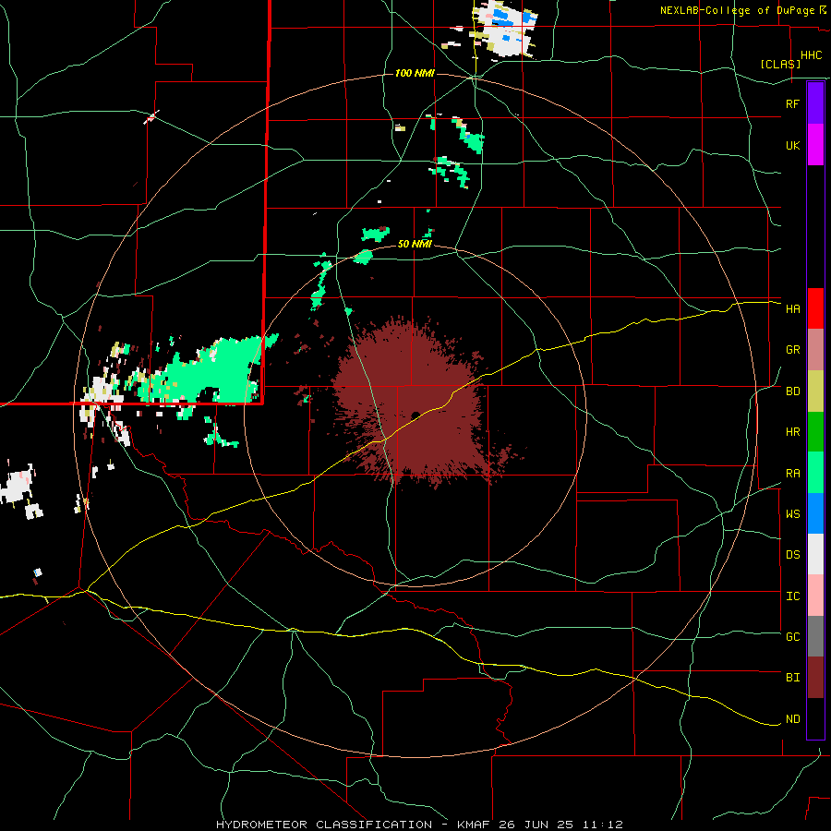Click the RF legend label

[x=792, y=103]
